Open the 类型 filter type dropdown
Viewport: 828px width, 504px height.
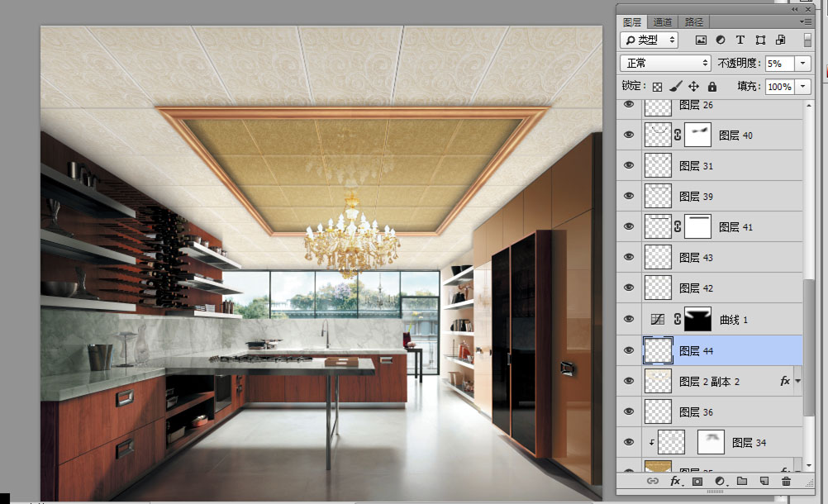tap(649, 40)
